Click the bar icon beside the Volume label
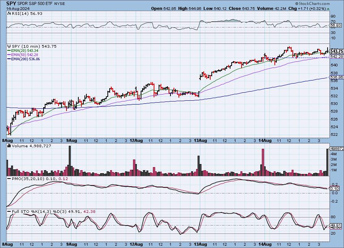The height and width of the screenshot is (248, 344). pos(9,146)
